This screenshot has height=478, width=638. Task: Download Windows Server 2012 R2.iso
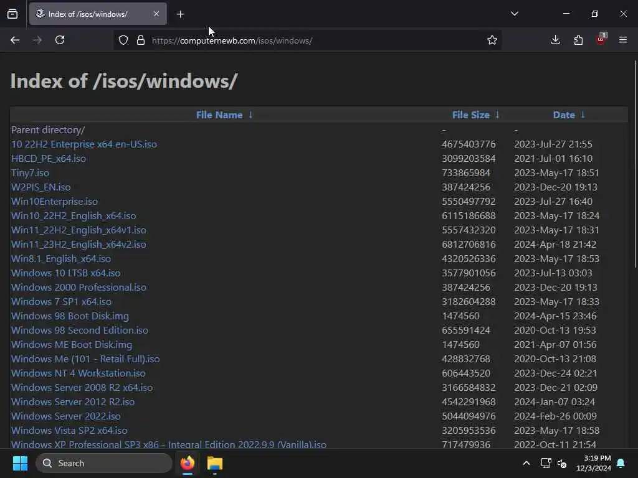tap(73, 401)
